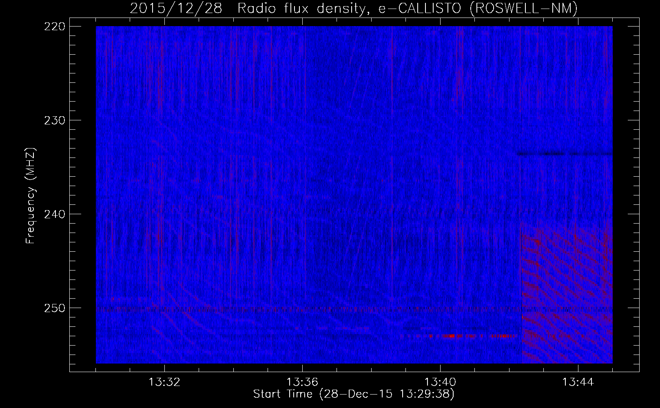This screenshot has width=660, height=408.
Task: Click the 13:32 time tick label
Action: [x=164, y=382]
